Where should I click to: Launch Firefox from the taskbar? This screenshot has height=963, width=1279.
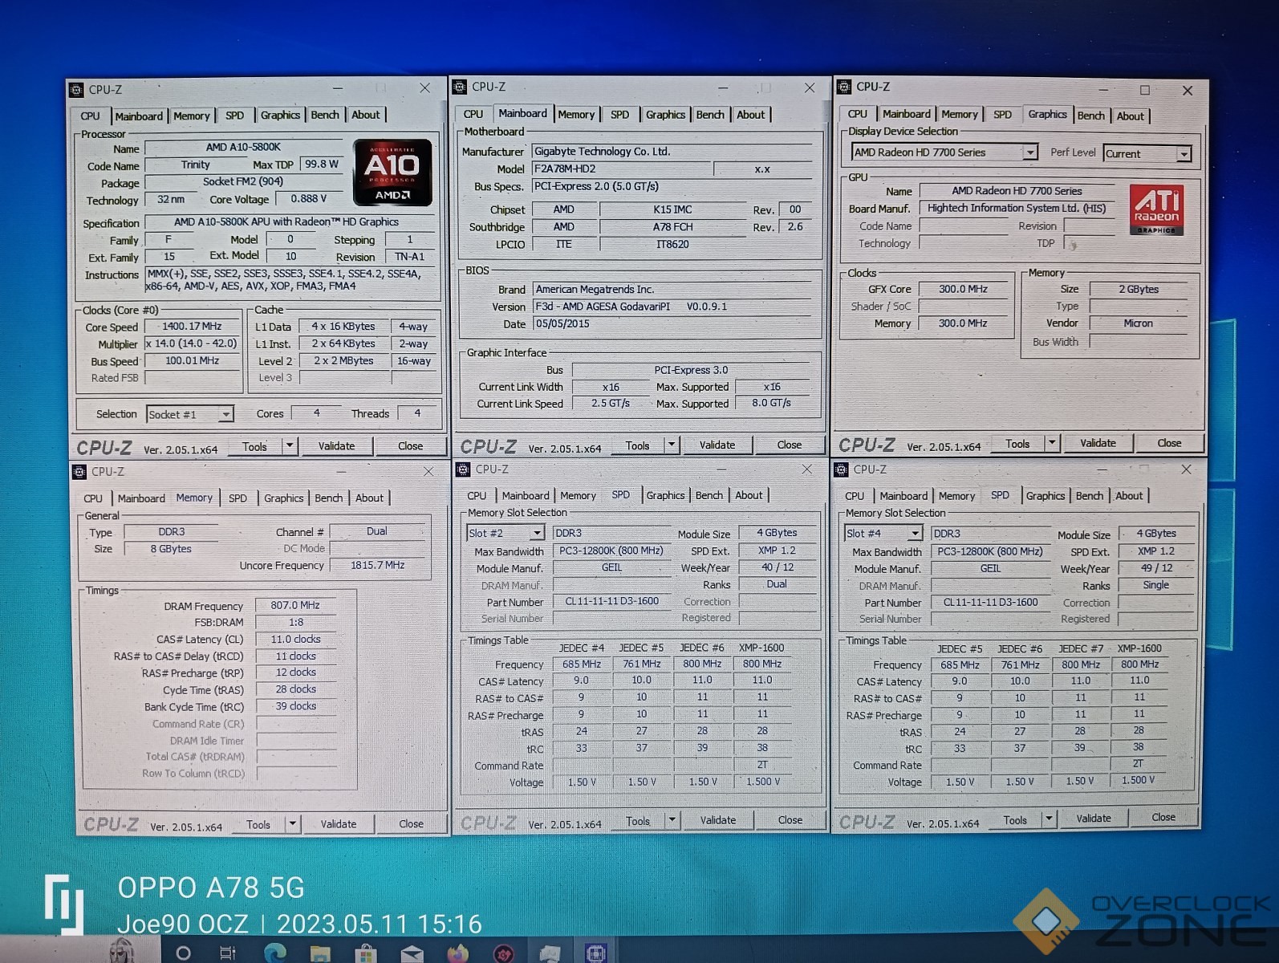point(457,953)
